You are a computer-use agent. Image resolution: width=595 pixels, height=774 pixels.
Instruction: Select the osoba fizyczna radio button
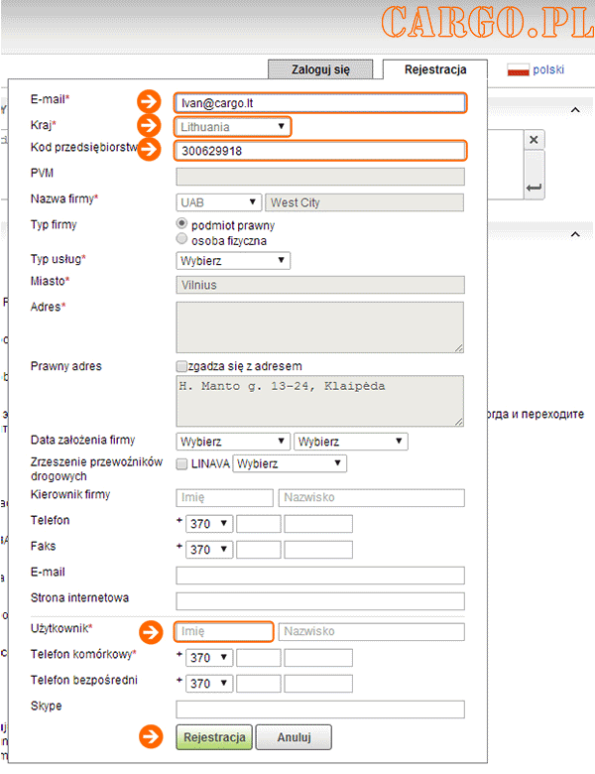[x=182, y=239]
